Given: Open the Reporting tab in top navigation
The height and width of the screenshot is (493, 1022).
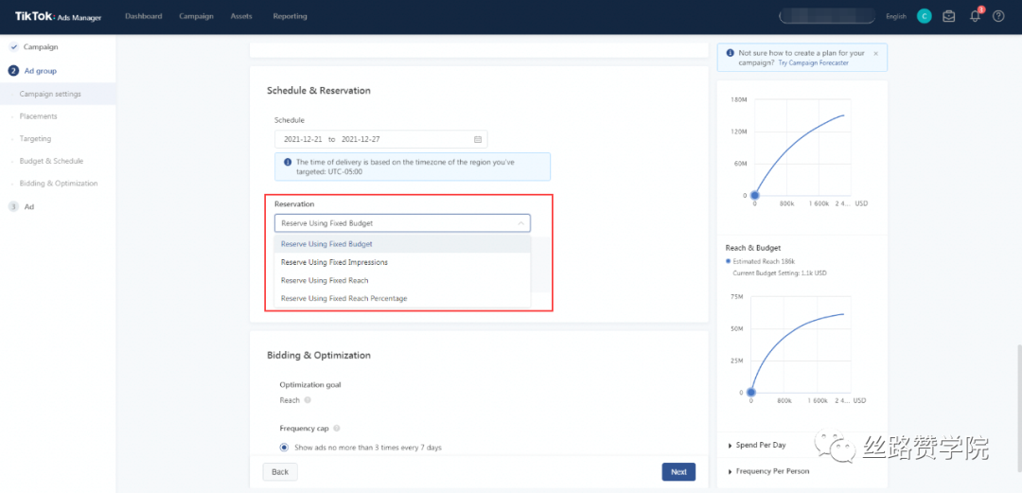Looking at the screenshot, I should coord(290,16).
